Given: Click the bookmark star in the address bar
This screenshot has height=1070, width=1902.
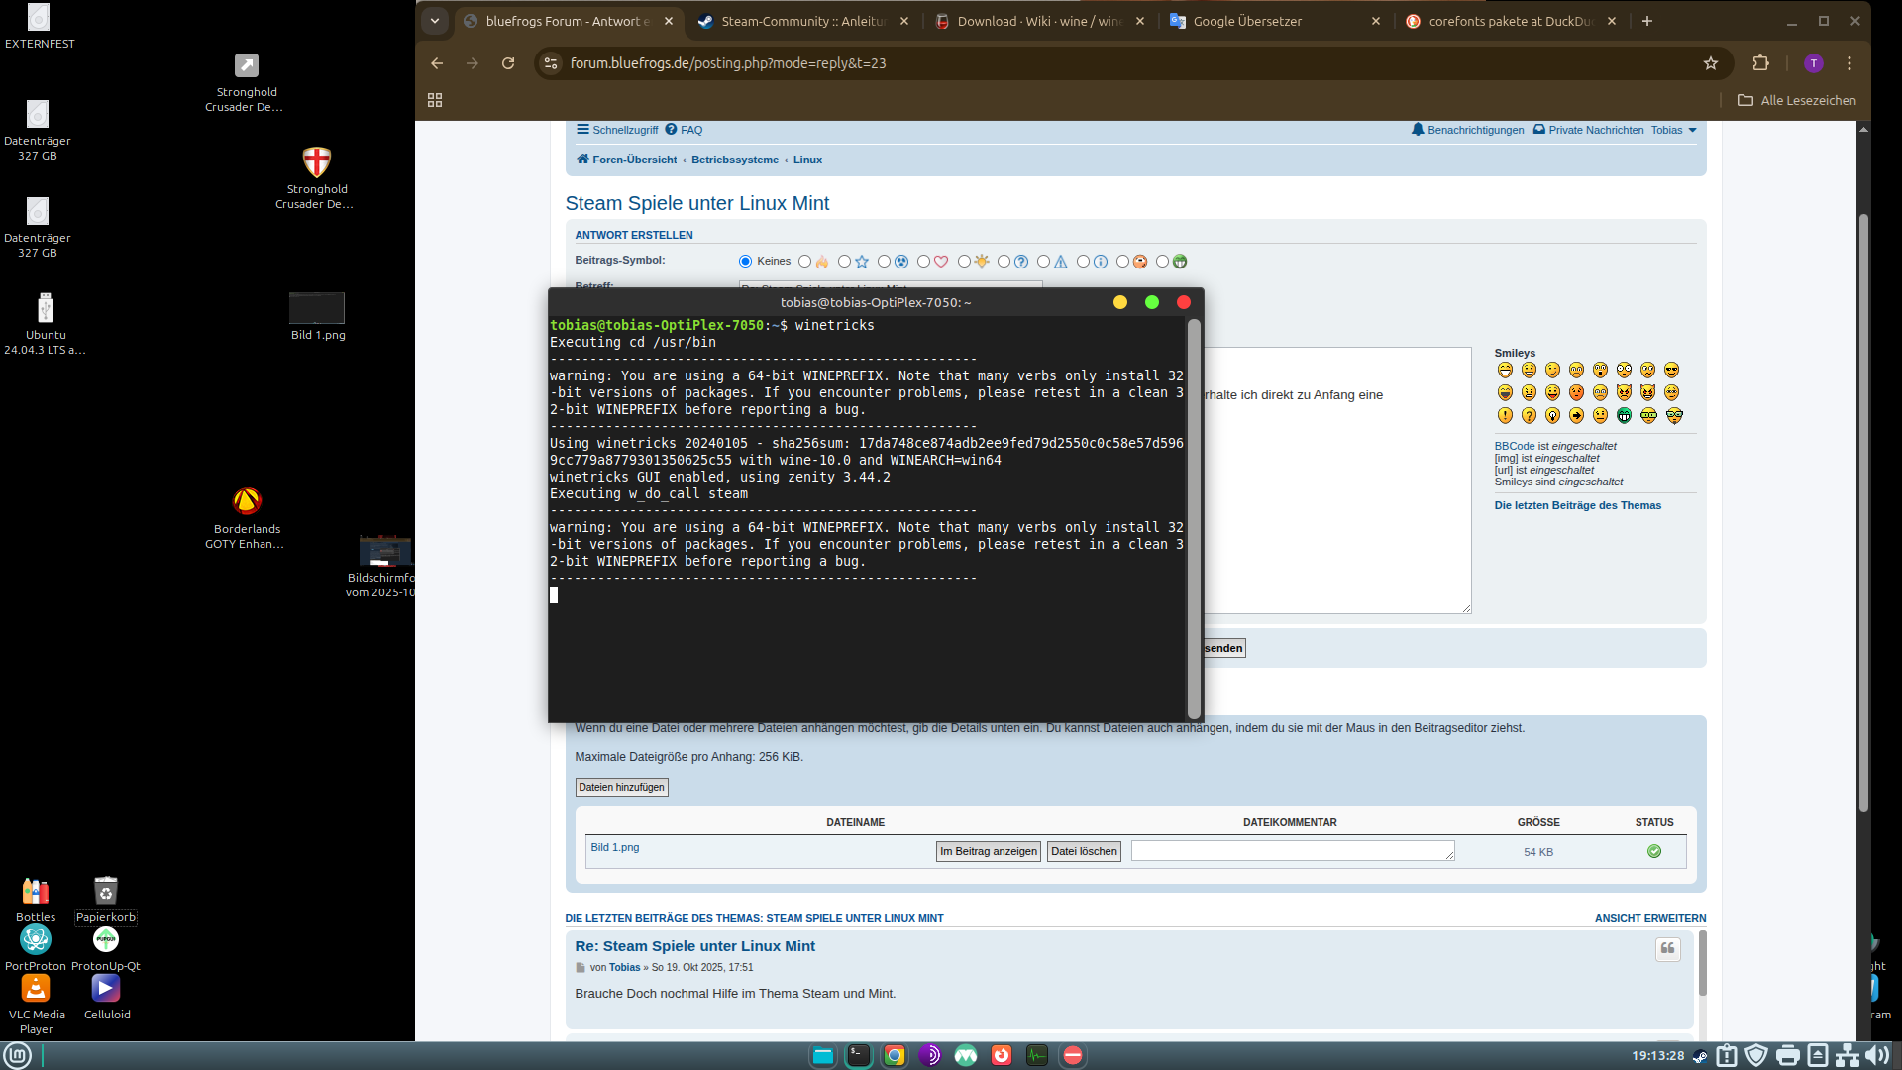Looking at the screenshot, I should pos(1711,62).
